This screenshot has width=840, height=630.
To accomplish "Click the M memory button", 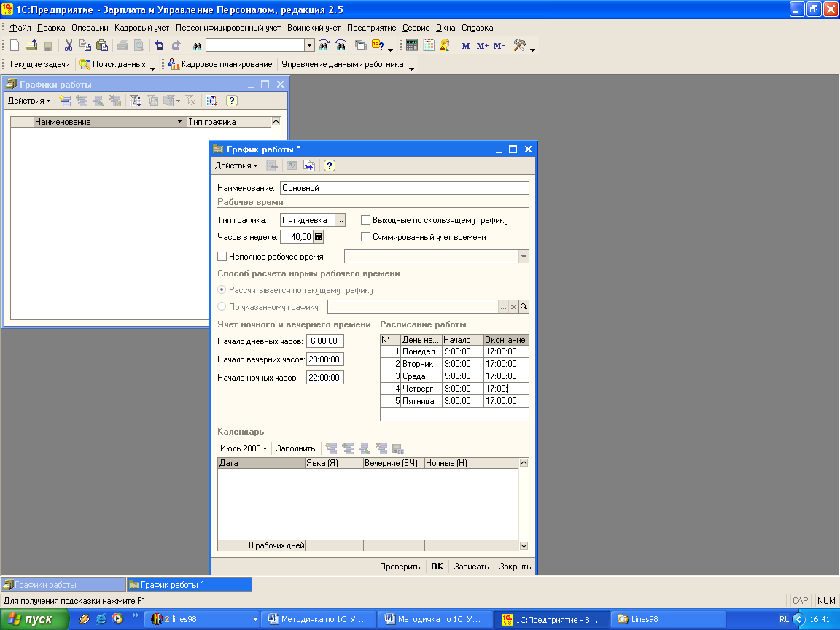I will (x=465, y=46).
